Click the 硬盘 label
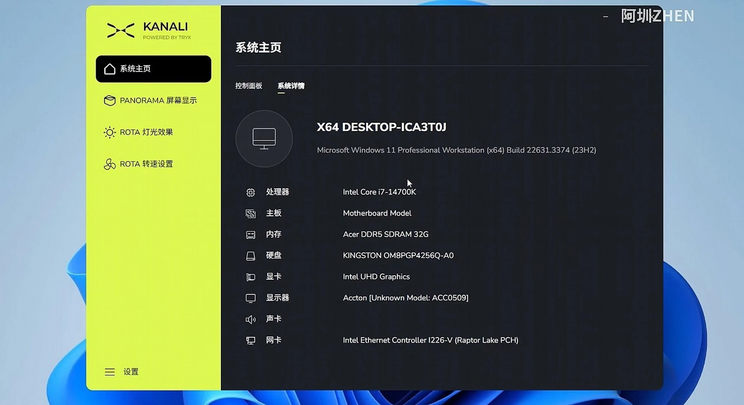 274,256
